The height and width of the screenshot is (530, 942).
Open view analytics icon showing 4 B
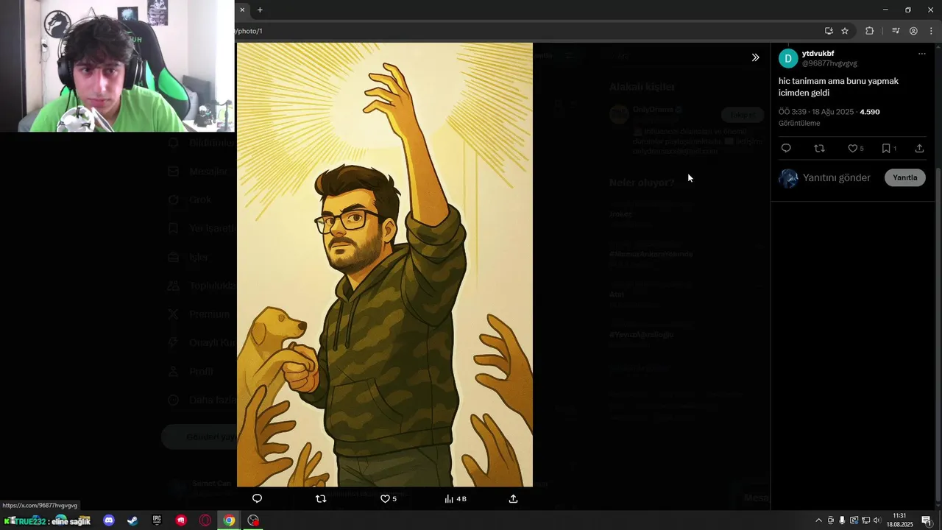456,498
